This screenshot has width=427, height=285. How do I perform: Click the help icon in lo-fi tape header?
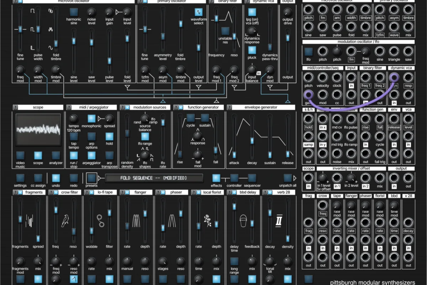pyautogui.click(x=86, y=192)
